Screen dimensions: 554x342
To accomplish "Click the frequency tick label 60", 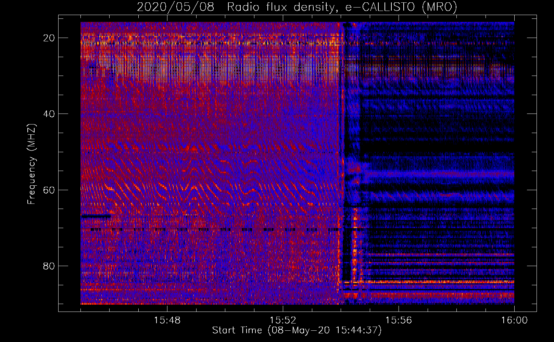I will pyautogui.click(x=49, y=190).
